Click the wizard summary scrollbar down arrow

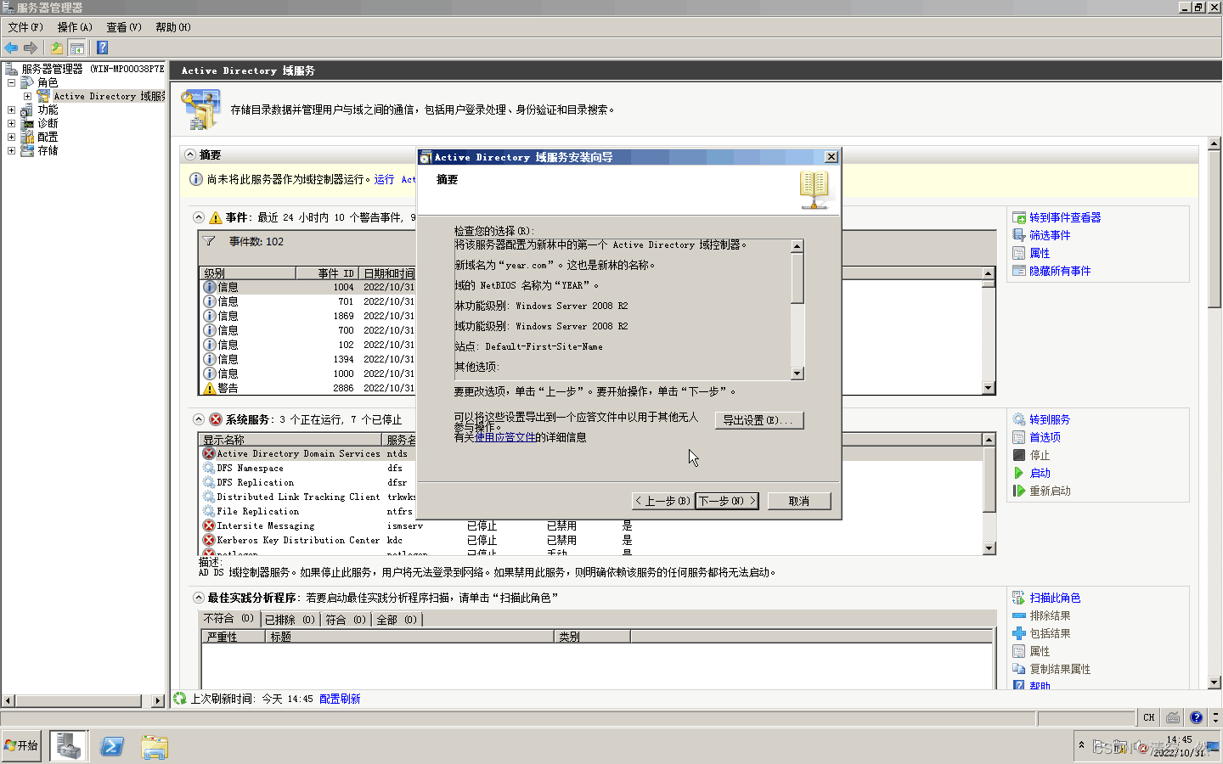coord(797,374)
